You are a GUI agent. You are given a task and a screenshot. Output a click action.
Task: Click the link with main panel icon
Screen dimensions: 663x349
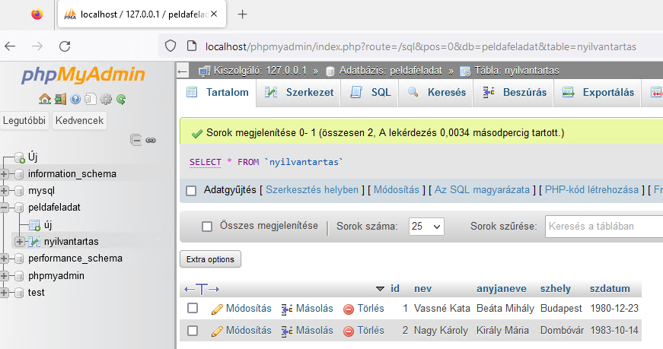(151, 140)
